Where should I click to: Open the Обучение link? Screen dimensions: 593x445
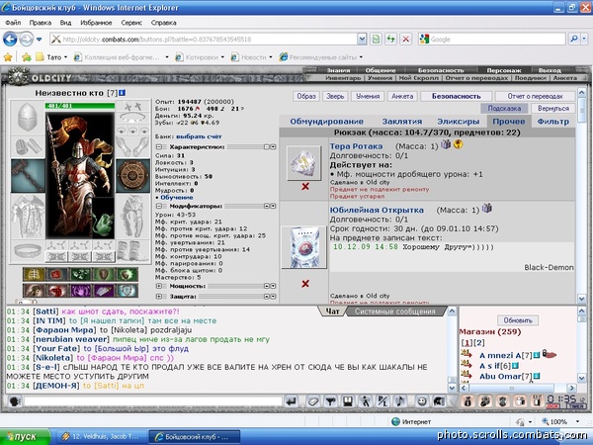click(x=177, y=198)
